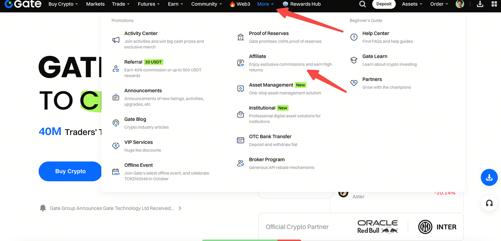Click the Proof of Reserves bank icon

[241, 37]
